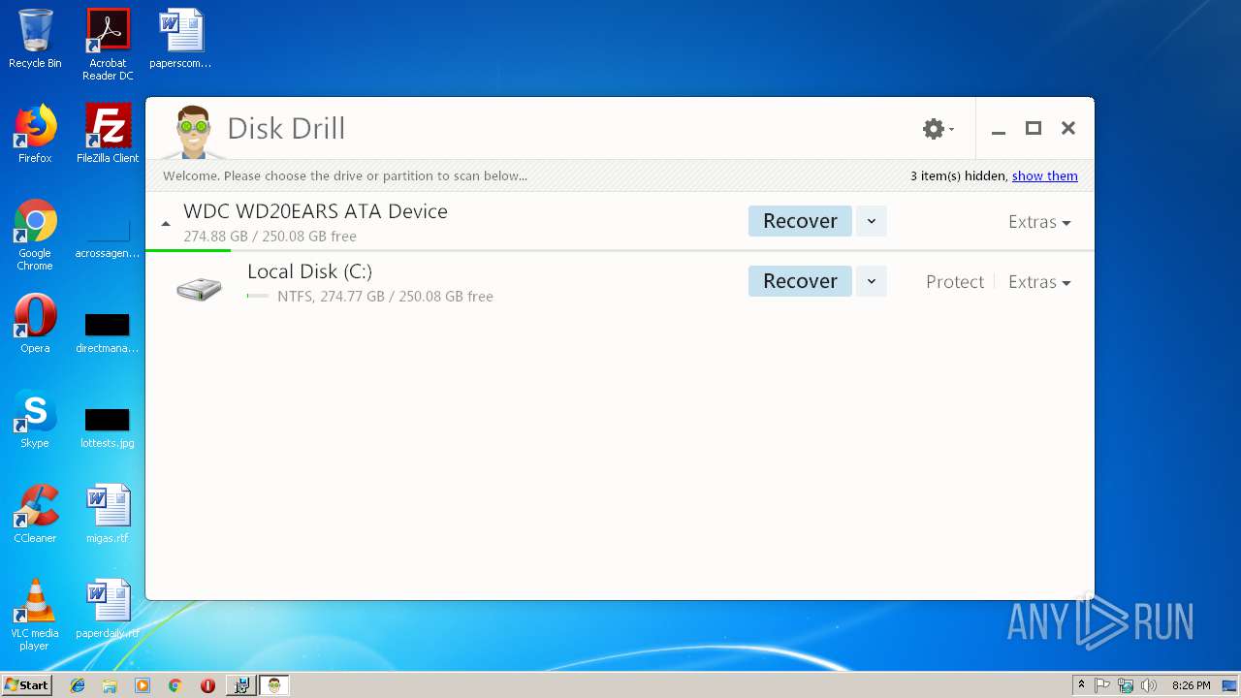Select paperdaily.rtf desktop document
Viewport: 1241px width, 698px height.
coord(108,609)
